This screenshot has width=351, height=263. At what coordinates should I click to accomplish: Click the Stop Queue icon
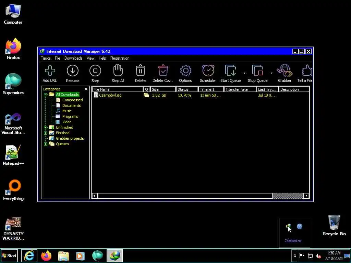tap(258, 74)
